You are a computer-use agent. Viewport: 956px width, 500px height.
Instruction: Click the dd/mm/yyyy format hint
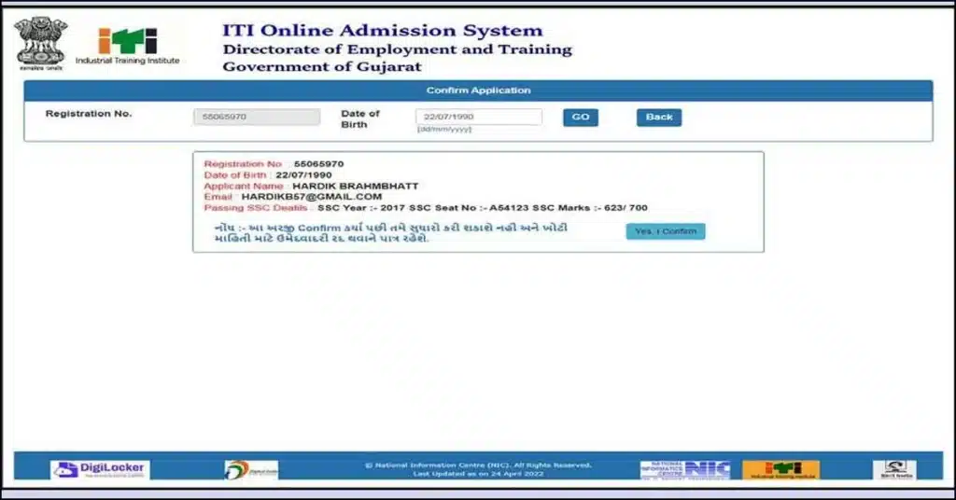pos(444,129)
